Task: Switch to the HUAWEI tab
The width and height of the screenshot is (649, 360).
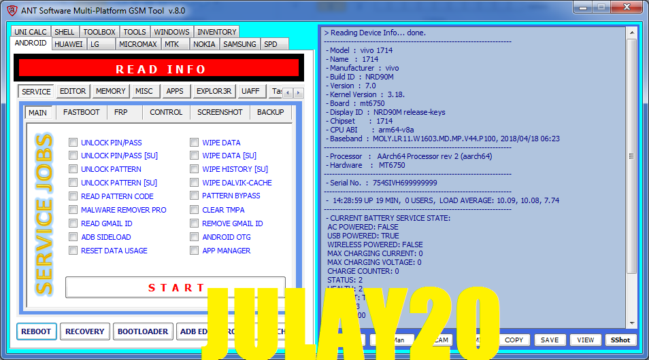Action: [69, 44]
